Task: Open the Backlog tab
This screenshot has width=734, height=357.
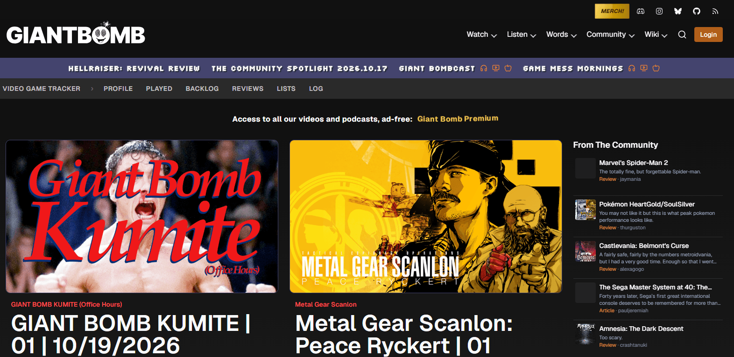Action: [x=202, y=89]
